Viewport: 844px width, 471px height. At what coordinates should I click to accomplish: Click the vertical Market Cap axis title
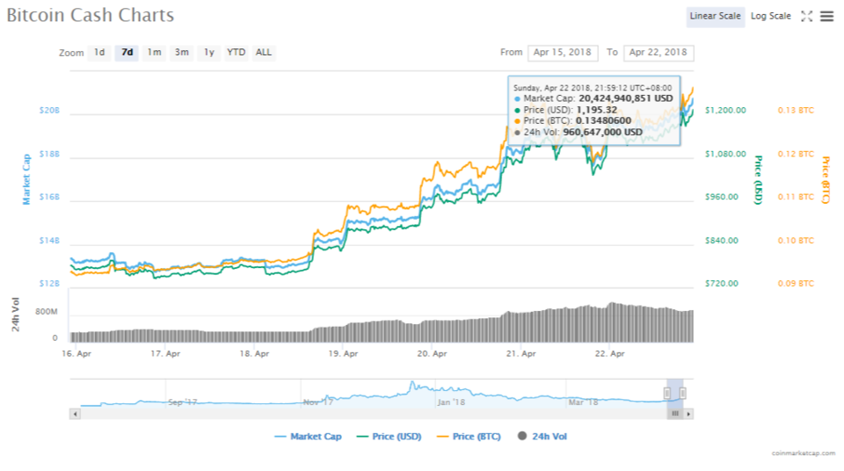point(26,179)
